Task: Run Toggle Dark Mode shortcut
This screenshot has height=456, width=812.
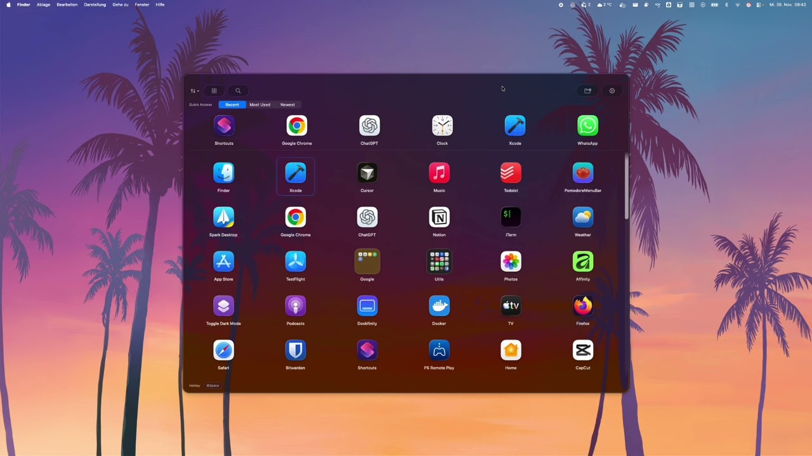Action: 223,305
